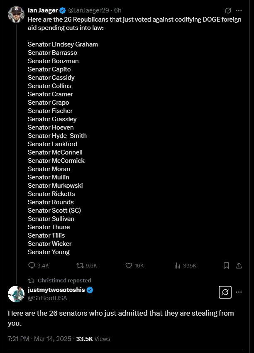Viewport: 254px width, 353px height.
Task: Click the 7:21 PM Mar 14 timestamp
Action: (x=39, y=339)
